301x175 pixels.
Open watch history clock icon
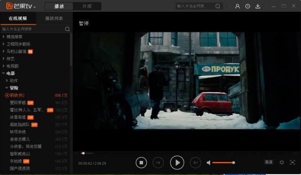click(x=248, y=6)
